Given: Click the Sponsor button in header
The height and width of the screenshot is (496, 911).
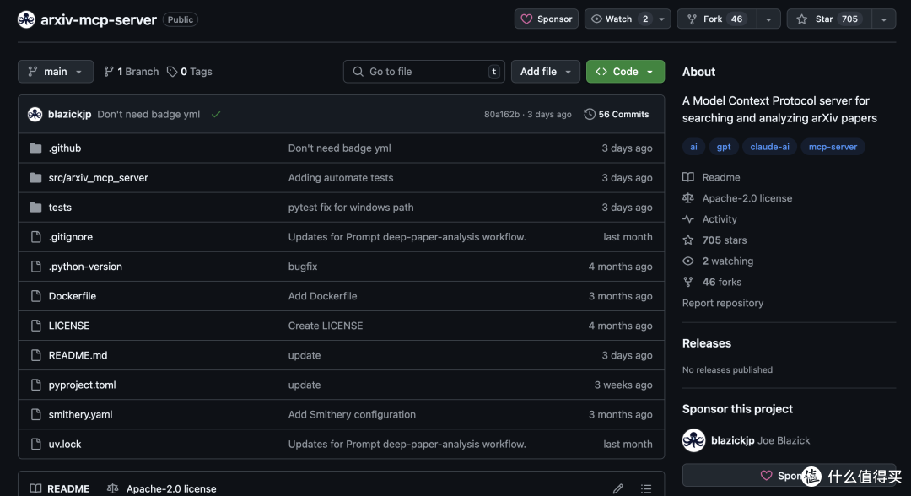Looking at the screenshot, I should (546, 19).
